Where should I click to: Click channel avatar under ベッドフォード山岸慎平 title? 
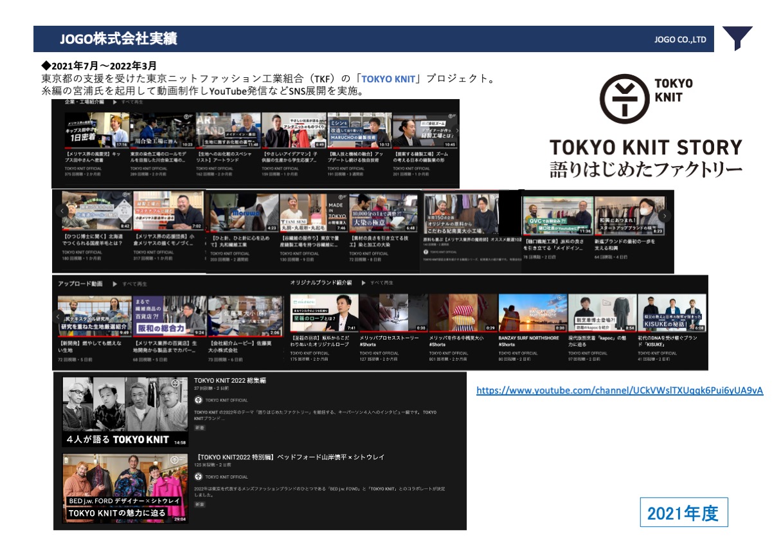point(198,477)
